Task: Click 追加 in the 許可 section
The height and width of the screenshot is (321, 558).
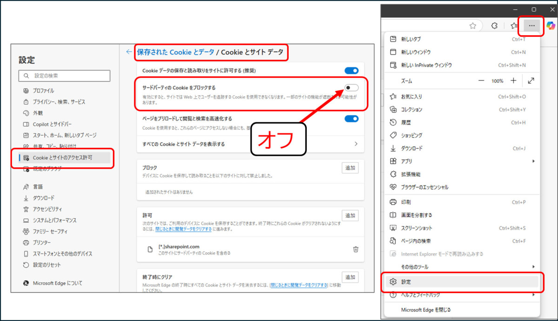Action: pyautogui.click(x=350, y=216)
